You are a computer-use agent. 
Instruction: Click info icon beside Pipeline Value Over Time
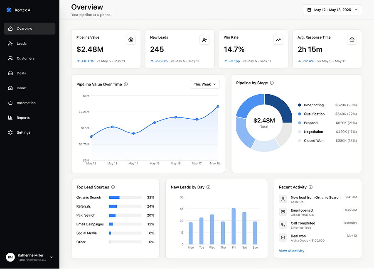(x=125, y=84)
